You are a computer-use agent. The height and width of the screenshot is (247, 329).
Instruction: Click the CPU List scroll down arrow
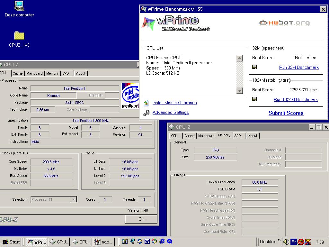click(x=239, y=91)
